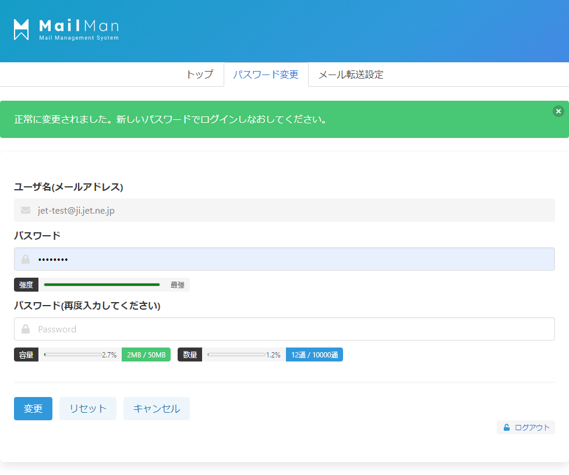
Task: Click the green 2MB / 50MB badge
Action: coord(146,355)
